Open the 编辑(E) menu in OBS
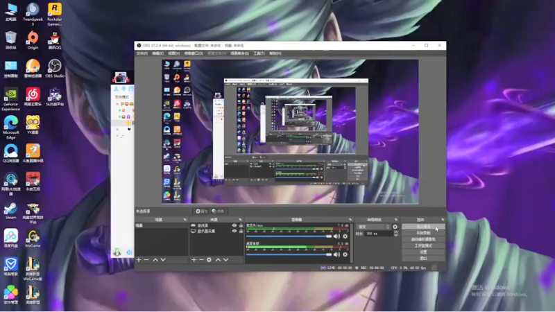This screenshot has height=312, width=555. click(x=158, y=53)
